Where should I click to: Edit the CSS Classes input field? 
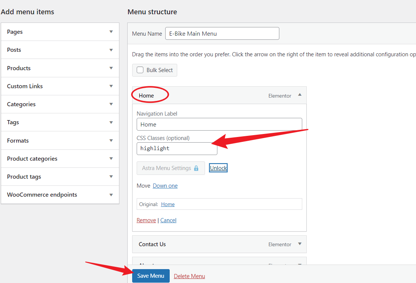(x=176, y=148)
